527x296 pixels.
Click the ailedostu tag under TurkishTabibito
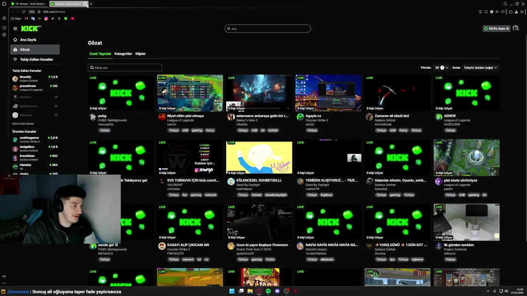point(327,259)
